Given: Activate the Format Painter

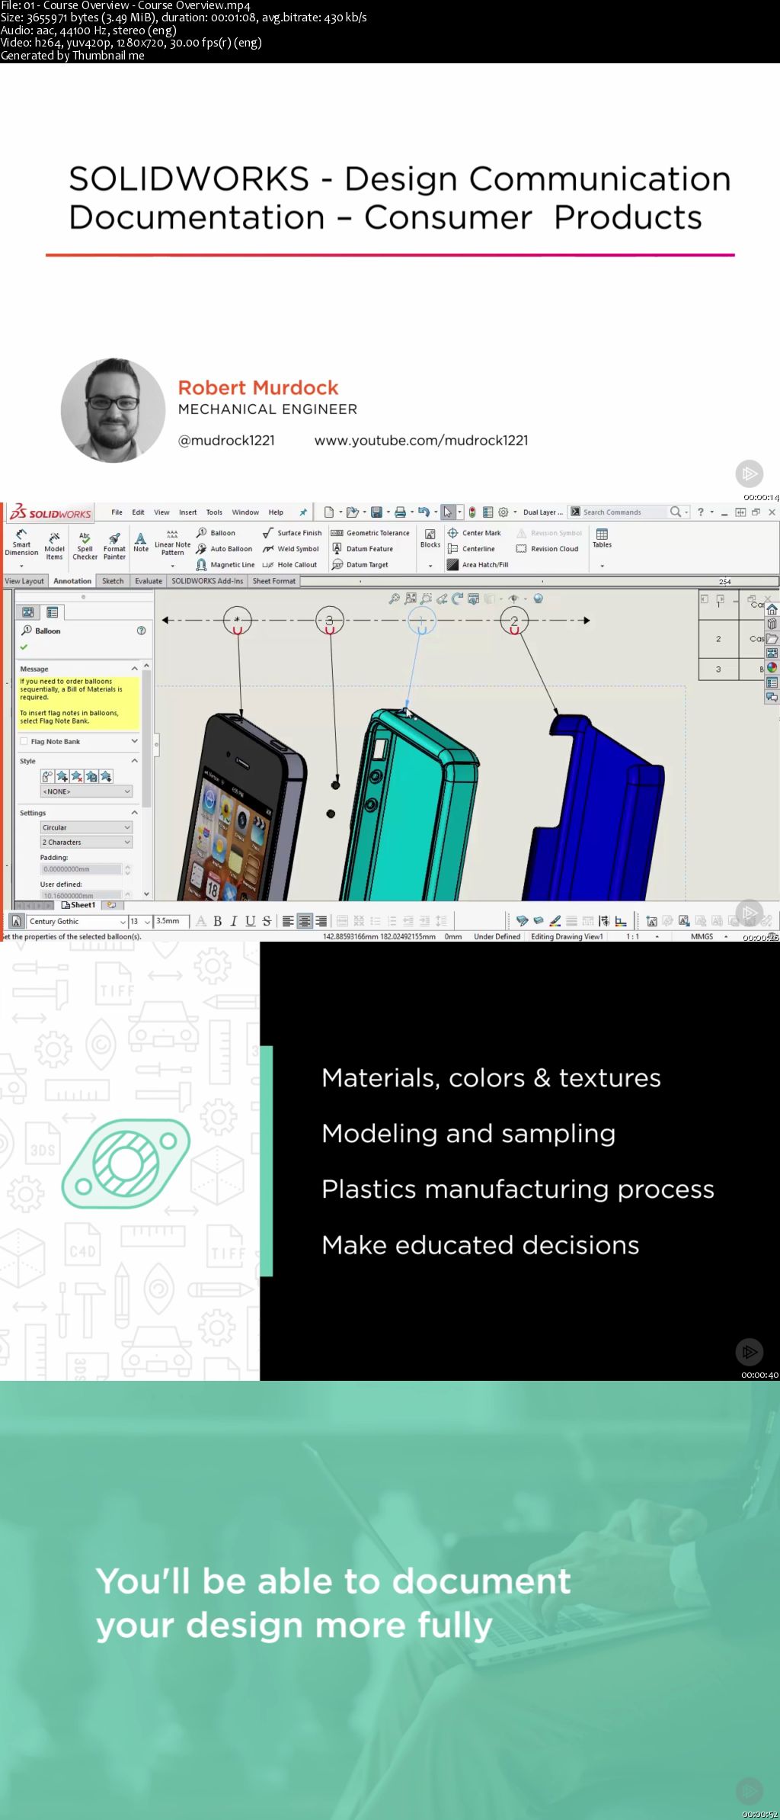Looking at the screenshot, I should point(114,546).
